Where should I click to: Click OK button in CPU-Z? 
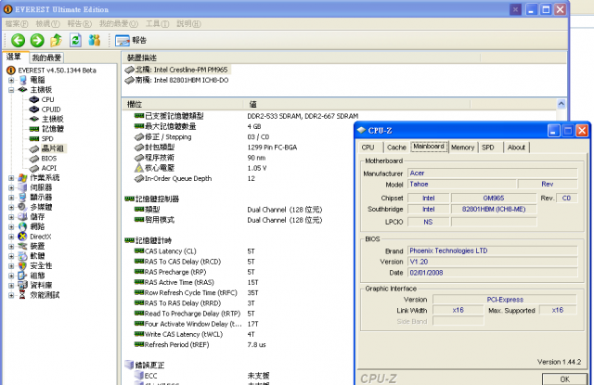(x=564, y=379)
